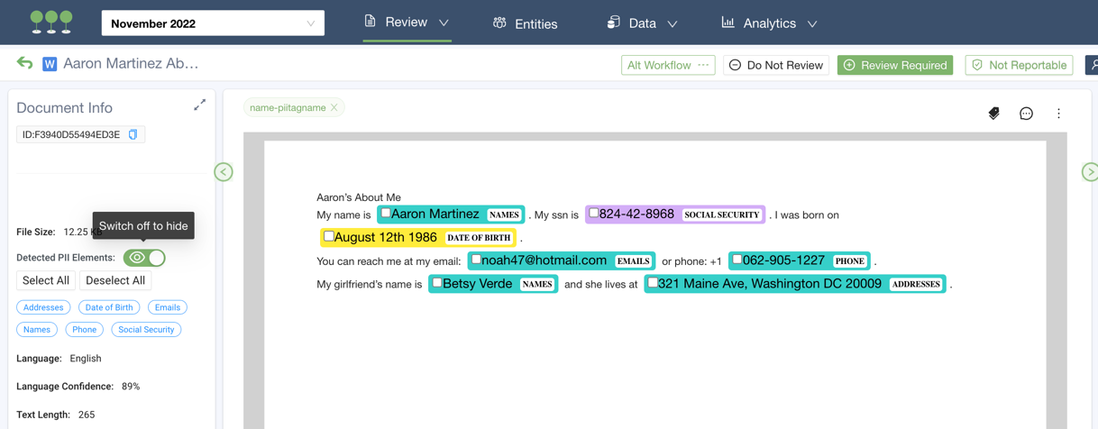Expand the Document Info panel
Viewport: 1098px width, 429px height.
(x=199, y=105)
